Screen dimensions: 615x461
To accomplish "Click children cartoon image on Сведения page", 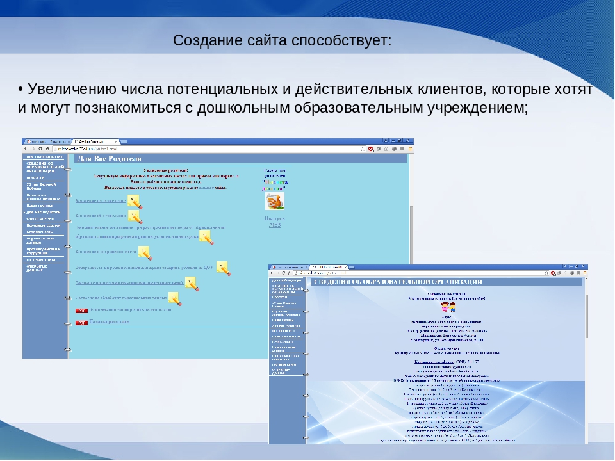I will click(448, 307).
